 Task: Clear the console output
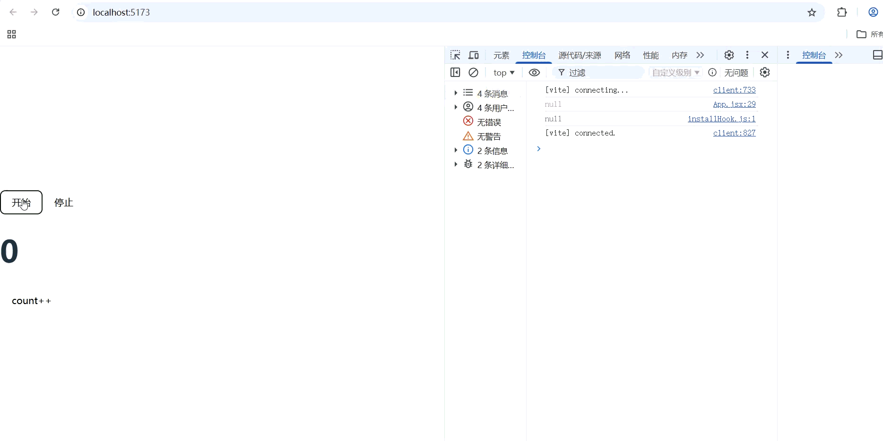point(474,72)
